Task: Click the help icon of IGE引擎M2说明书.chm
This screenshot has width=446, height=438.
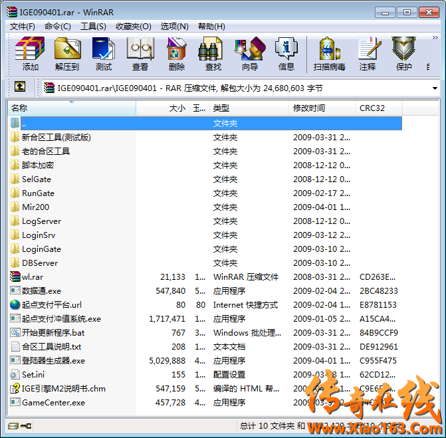Action: pos(15,388)
